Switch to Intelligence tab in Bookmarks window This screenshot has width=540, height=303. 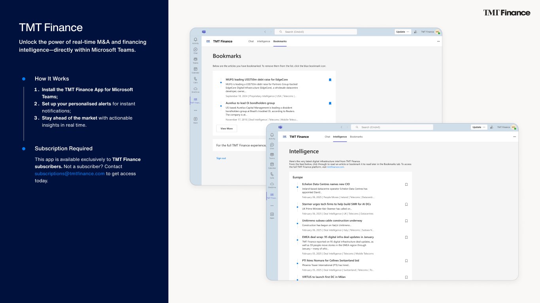(263, 41)
